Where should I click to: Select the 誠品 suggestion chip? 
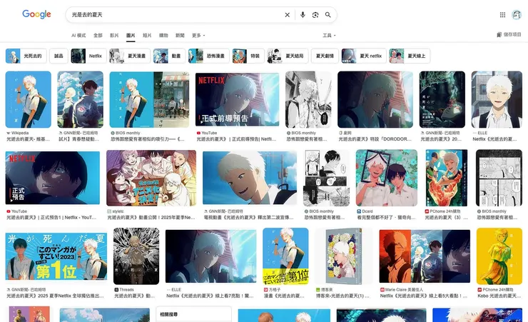[59, 56]
